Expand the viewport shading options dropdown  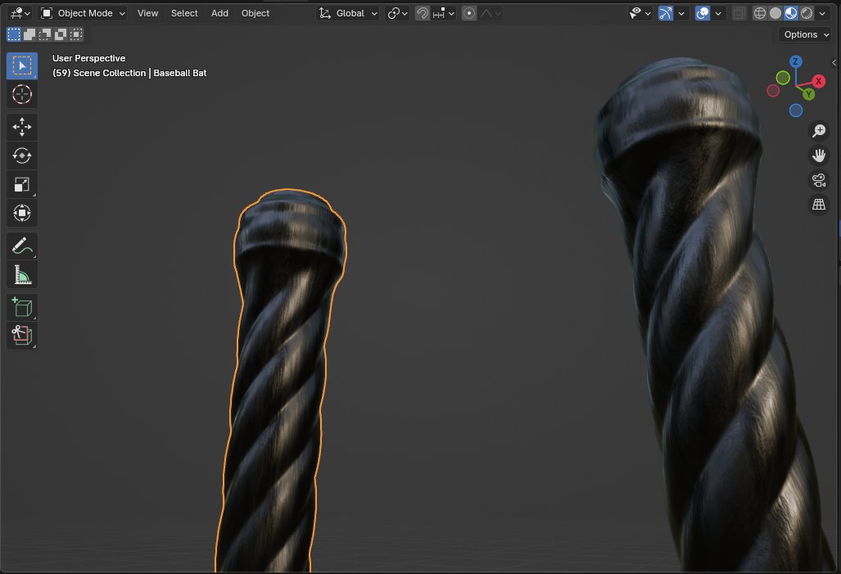[x=823, y=12]
